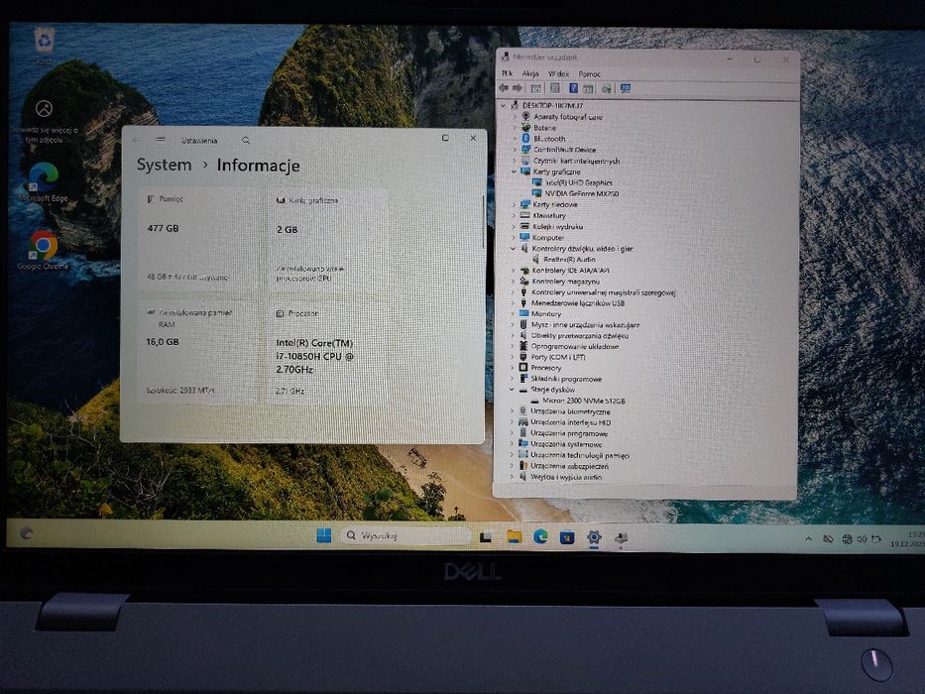Select Komputer entry in Device Manager
The image size is (925, 694).
point(542,237)
